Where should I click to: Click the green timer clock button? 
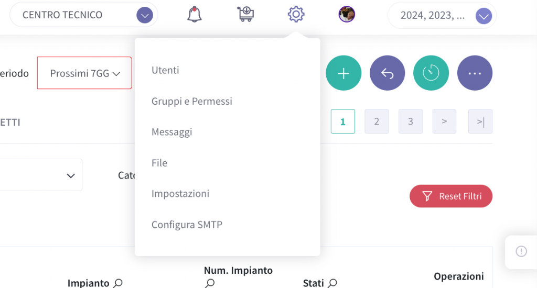point(431,73)
